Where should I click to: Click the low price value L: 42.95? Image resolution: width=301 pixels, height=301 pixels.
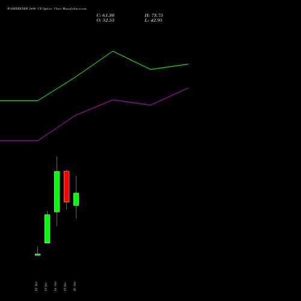click(154, 20)
